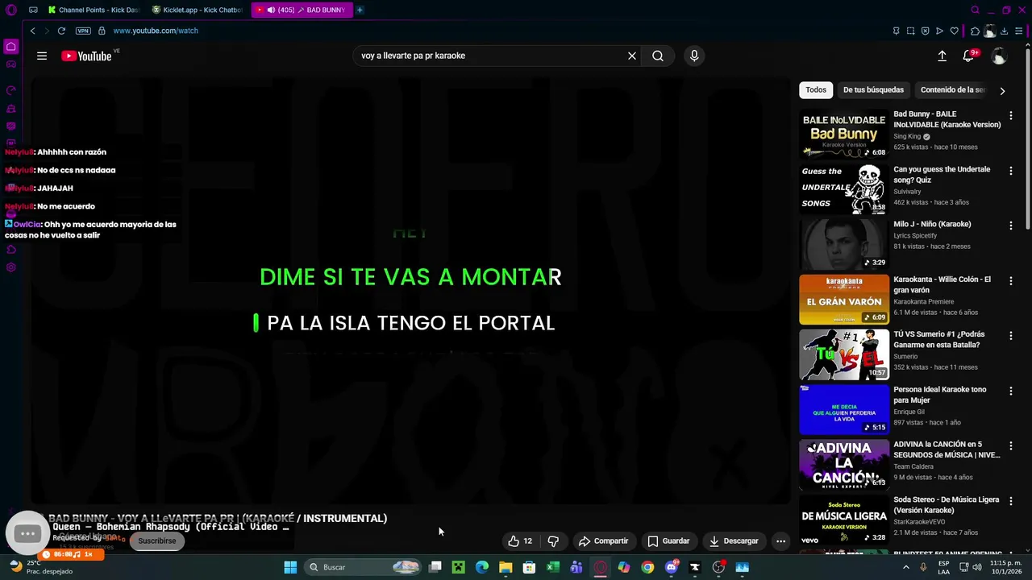1032x580 pixels.
Task: Take a snapshot with browser capture icon
Action: pyautogui.click(x=910, y=31)
